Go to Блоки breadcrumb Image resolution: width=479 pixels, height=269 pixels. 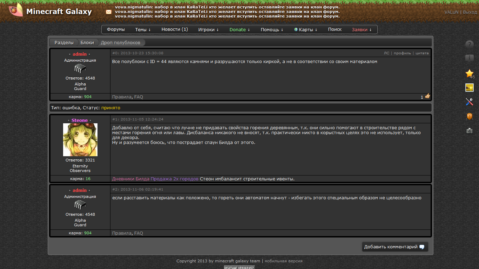click(87, 42)
